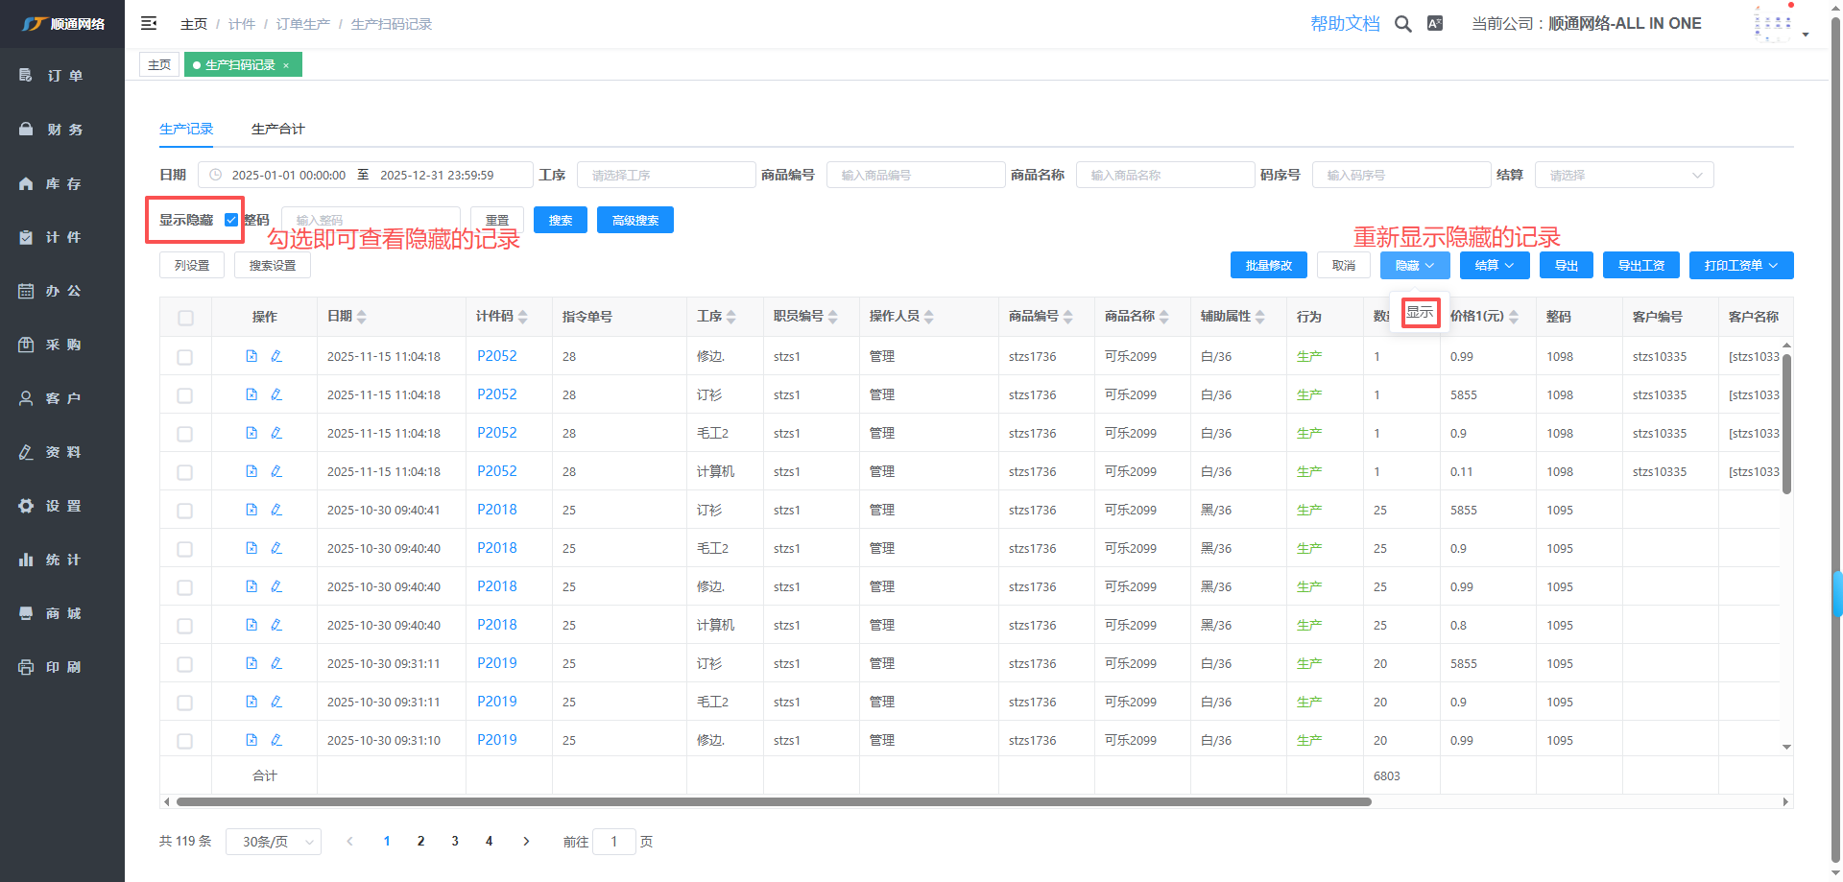Click the sidebar collapse hamburger icon

[x=149, y=23]
